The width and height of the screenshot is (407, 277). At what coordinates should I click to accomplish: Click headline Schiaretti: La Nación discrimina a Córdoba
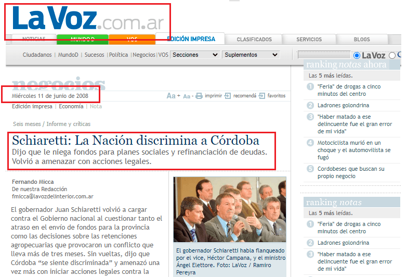[136, 141]
